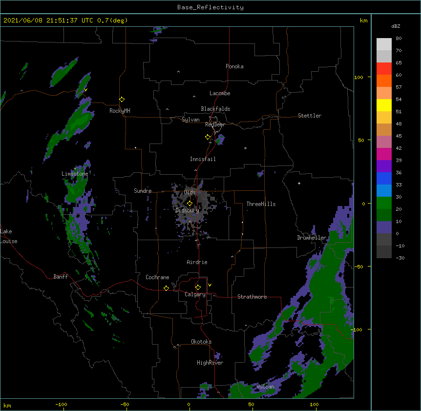The width and height of the screenshot is (421, 411).
Task: Select the purple 39-36 dBZ legend swatch
Action: (x=384, y=166)
